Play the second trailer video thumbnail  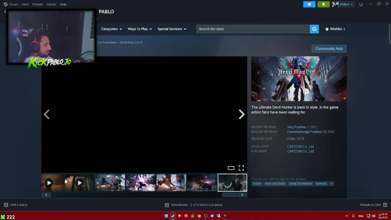79,183
